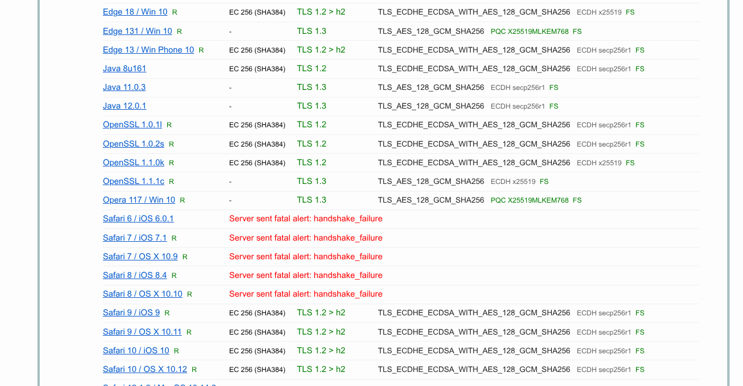This screenshot has width=743, height=386.
Task: Click the R marker beside OpenSSL 1.0.1l
Action: coord(169,125)
